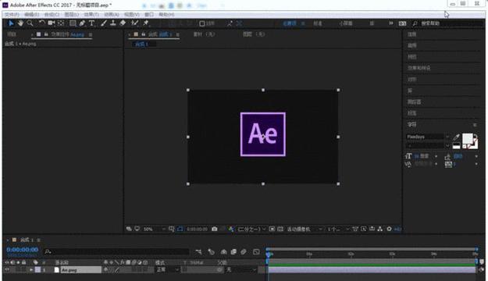
Task: Expand the workspace overflow chevron
Action: (391, 23)
